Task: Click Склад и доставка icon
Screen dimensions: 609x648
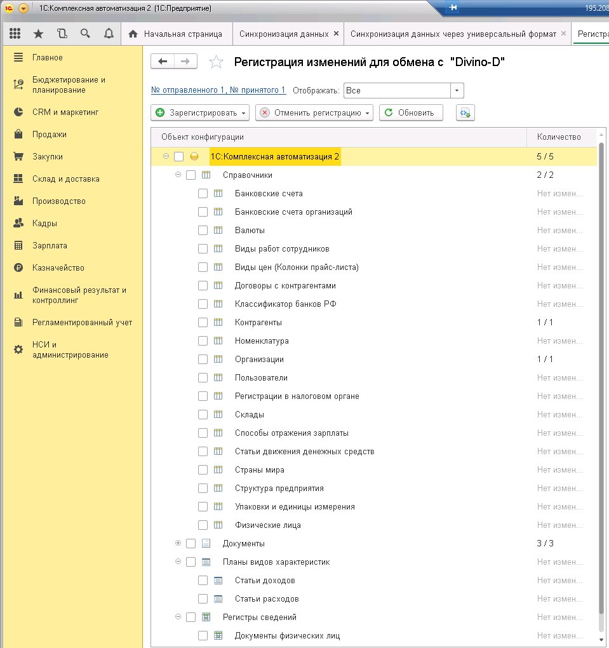Action: [18, 179]
